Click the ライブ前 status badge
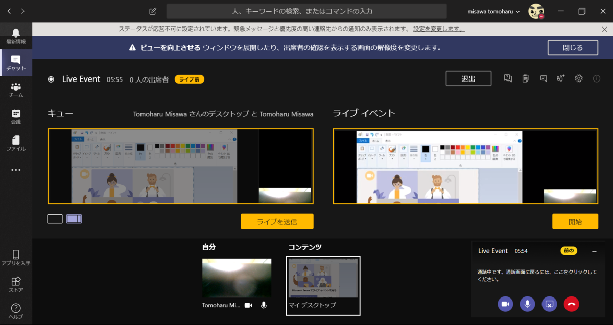 click(x=190, y=79)
